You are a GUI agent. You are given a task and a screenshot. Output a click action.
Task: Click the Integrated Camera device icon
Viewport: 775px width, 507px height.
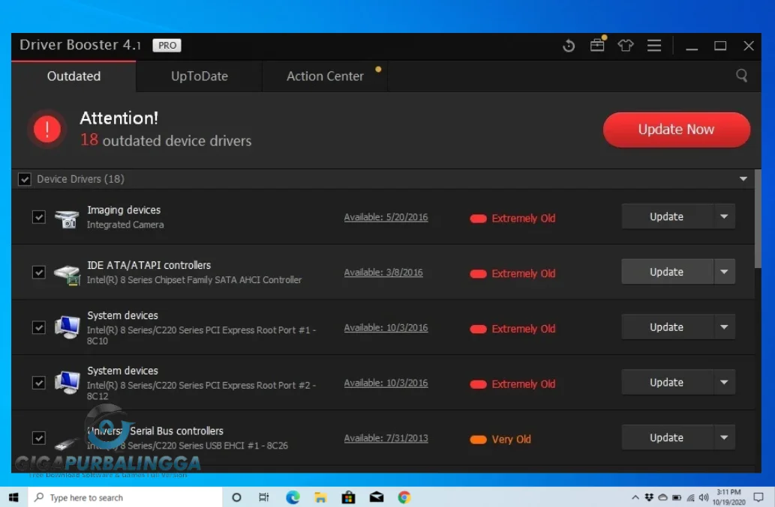tap(67, 218)
